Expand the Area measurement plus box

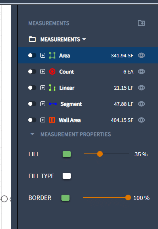[x=43, y=55]
